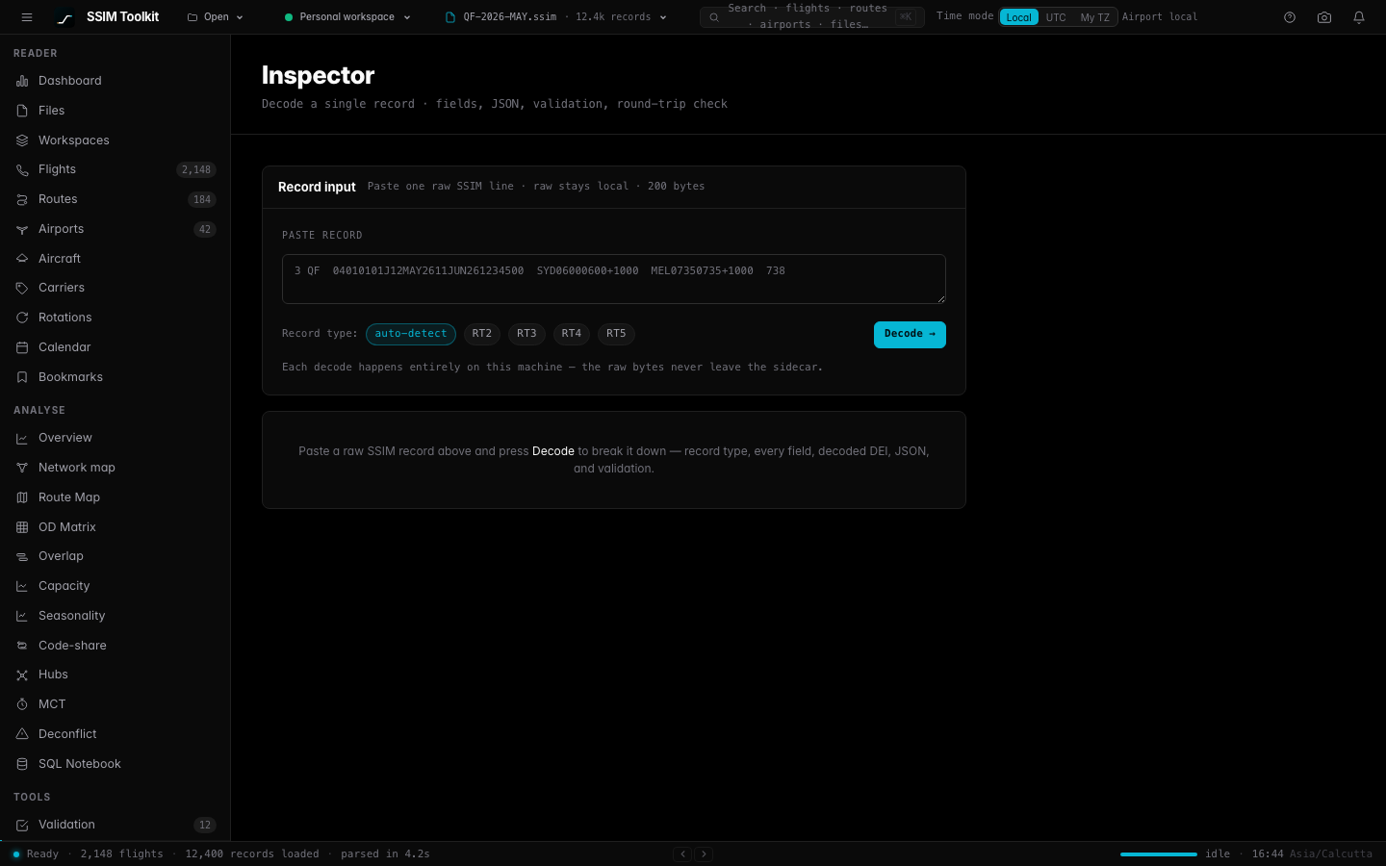Screen dimensions: 1386x866
Task: Click the 'Airport local' time label
Action: (1160, 17)
